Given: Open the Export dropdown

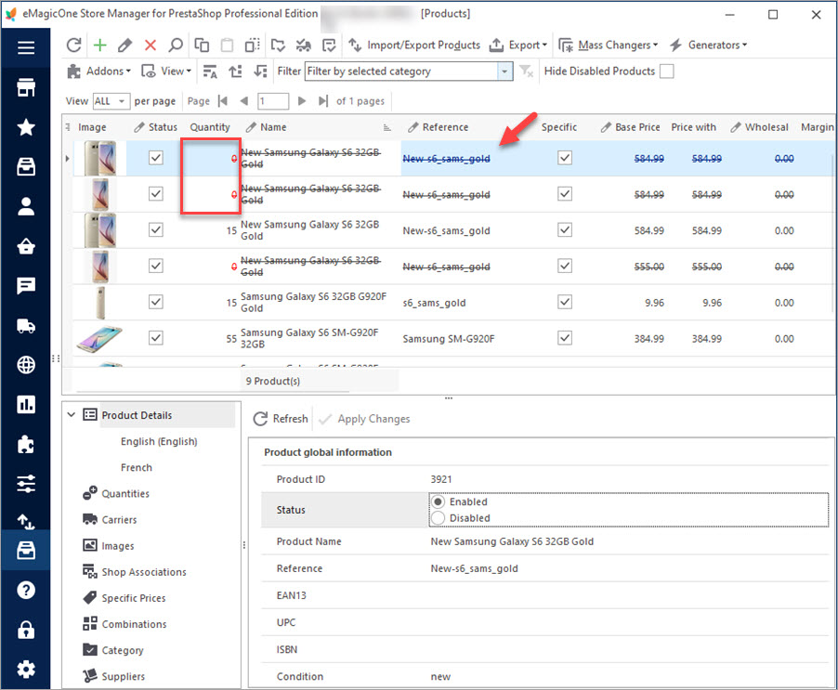Looking at the screenshot, I should point(518,46).
